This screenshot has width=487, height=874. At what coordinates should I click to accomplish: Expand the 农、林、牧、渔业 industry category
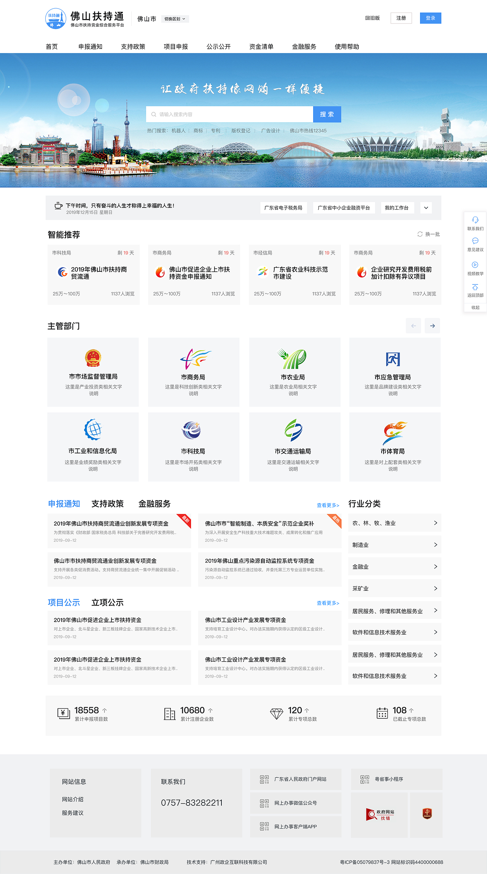[395, 523]
